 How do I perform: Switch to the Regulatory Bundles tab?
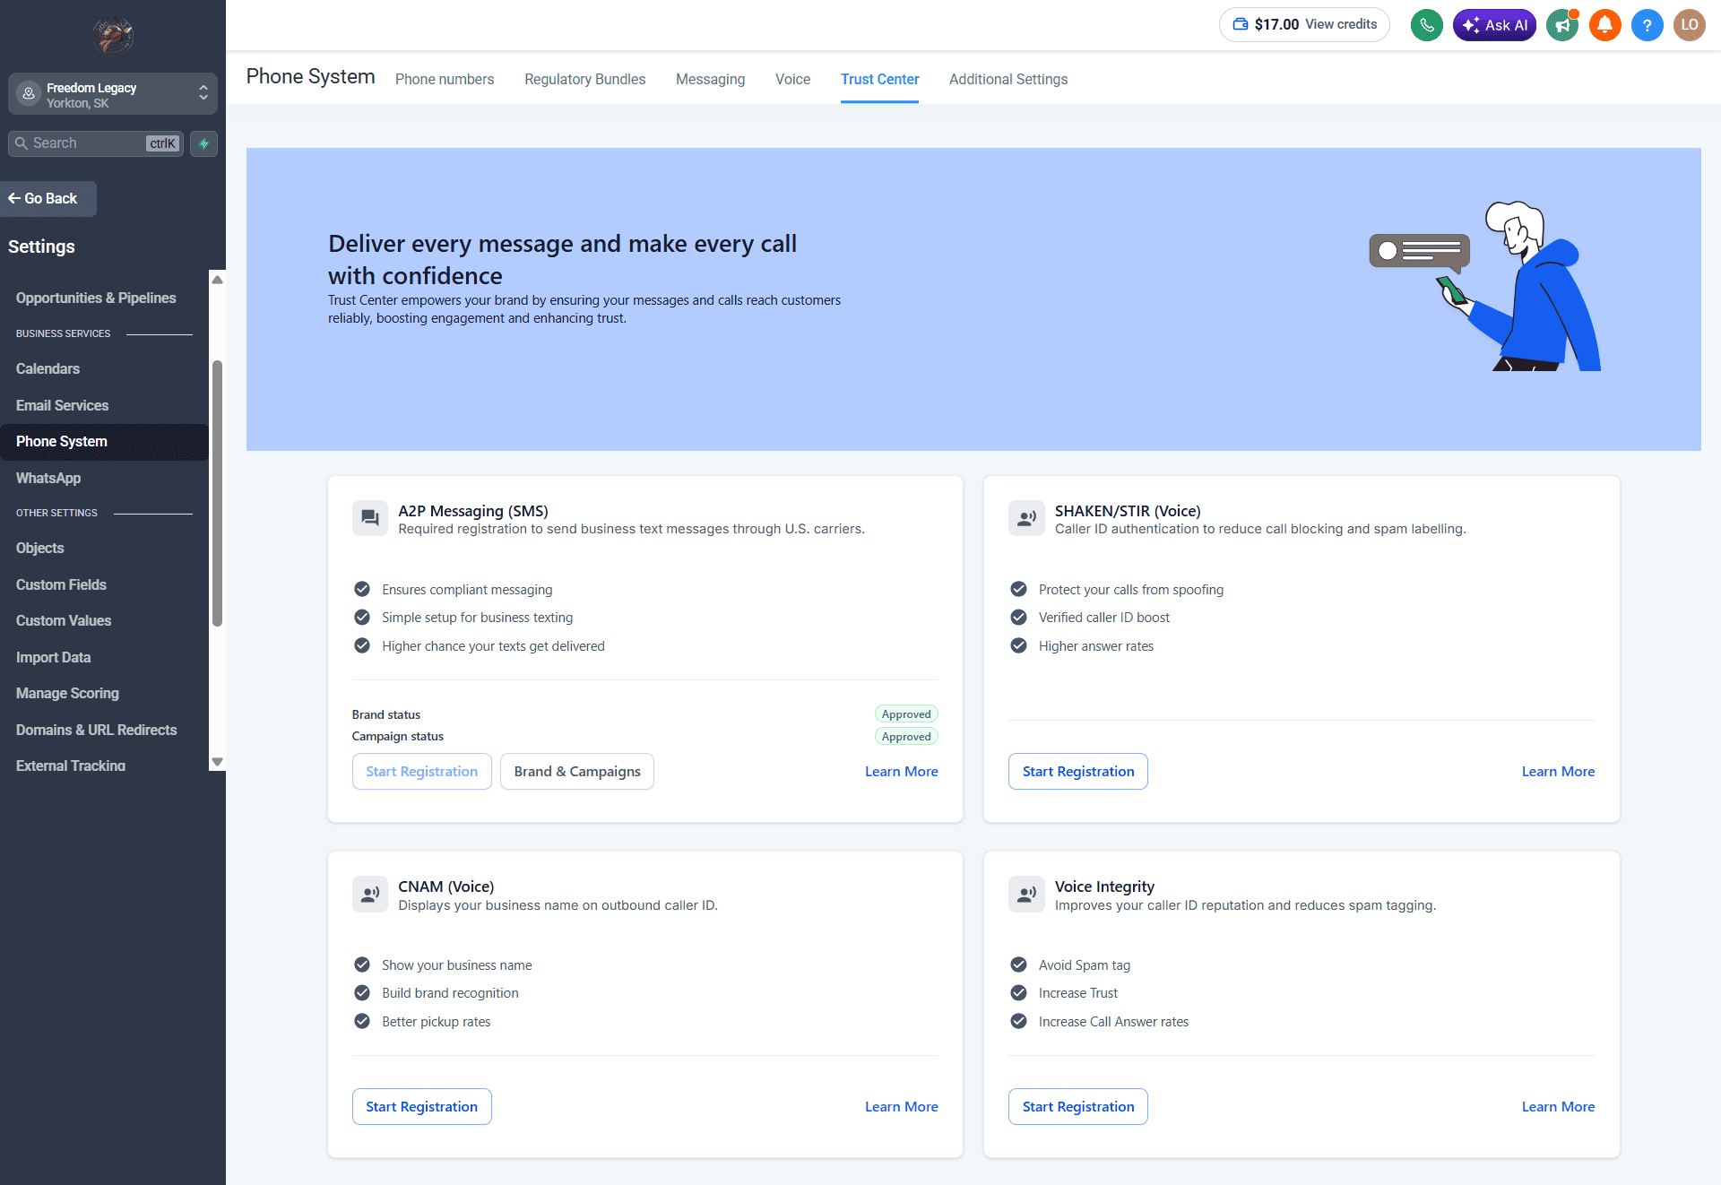tap(584, 79)
